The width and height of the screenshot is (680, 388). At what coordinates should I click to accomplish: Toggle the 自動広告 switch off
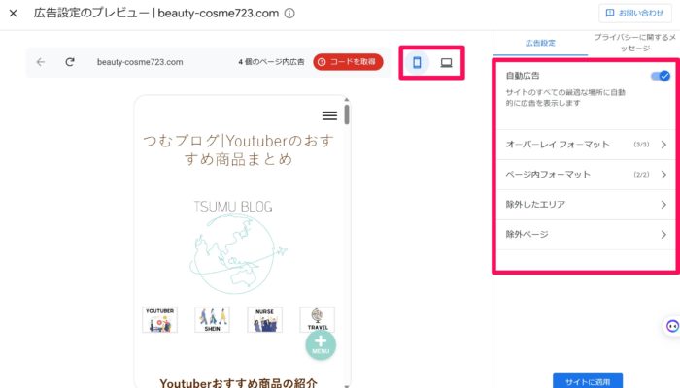click(661, 76)
